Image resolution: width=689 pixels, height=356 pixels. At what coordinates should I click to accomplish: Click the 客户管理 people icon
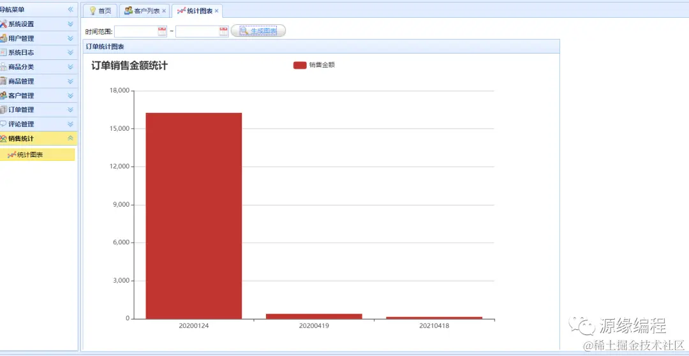[x=3, y=95]
